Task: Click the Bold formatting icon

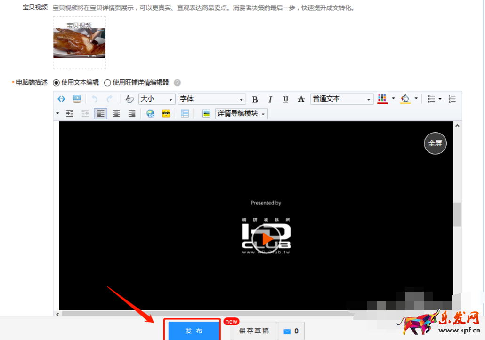Action: click(x=255, y=99)
